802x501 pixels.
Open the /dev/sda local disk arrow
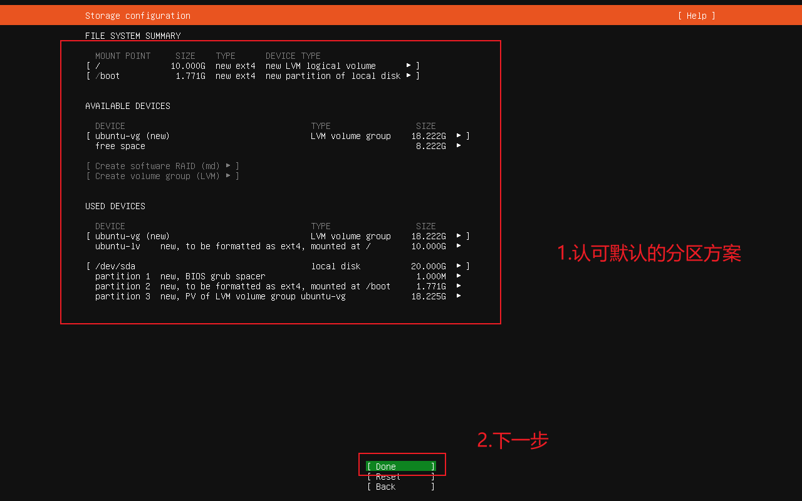(459, 266)
